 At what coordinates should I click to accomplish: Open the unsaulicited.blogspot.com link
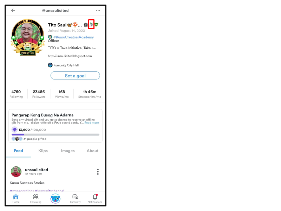(x=70, y=56)
